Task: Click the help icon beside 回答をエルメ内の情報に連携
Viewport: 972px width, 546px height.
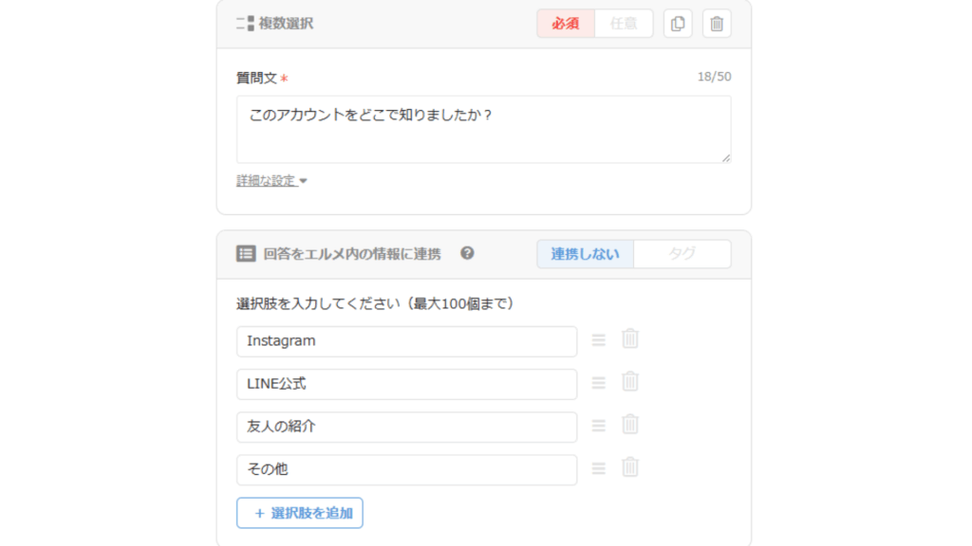Action: 467,253
